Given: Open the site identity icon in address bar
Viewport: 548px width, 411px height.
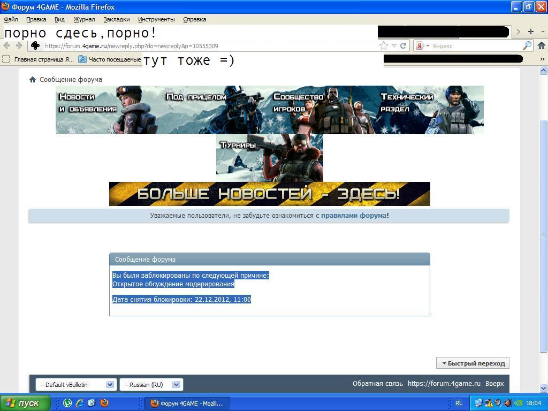Looking at the screenshot, I should 35,46.
